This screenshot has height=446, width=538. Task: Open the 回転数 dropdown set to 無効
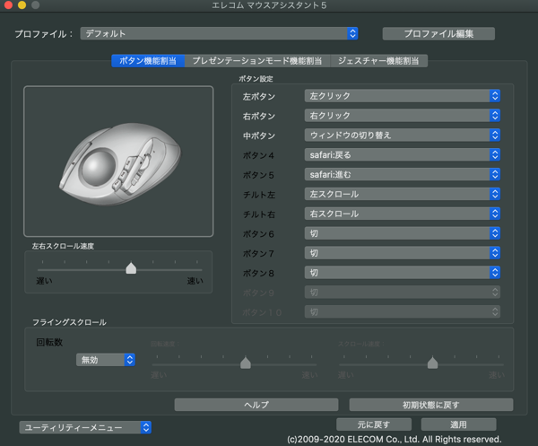pos(105,360)
